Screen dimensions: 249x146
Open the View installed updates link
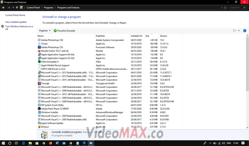[16, 22]
